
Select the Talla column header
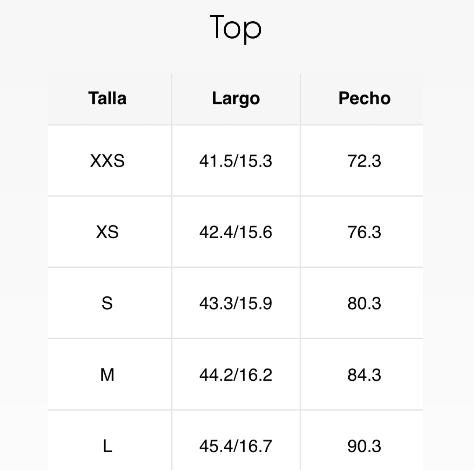(107, 98)
